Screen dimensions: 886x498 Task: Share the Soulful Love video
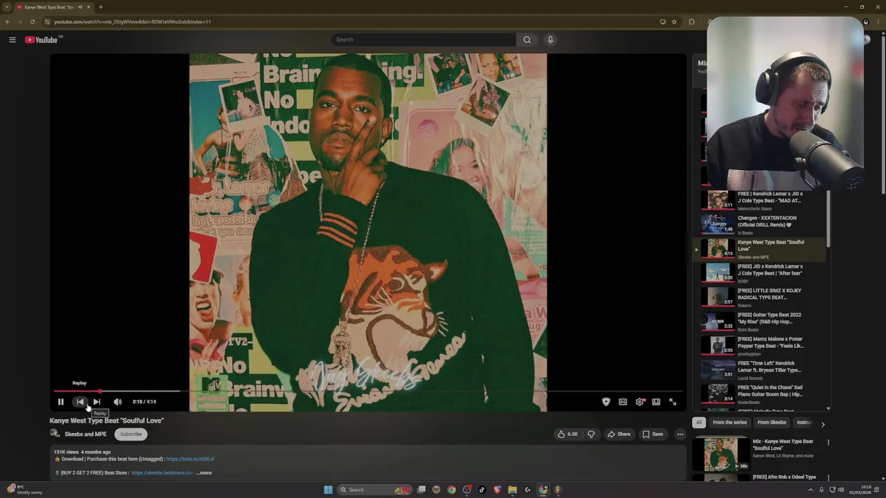click(619, 434)
